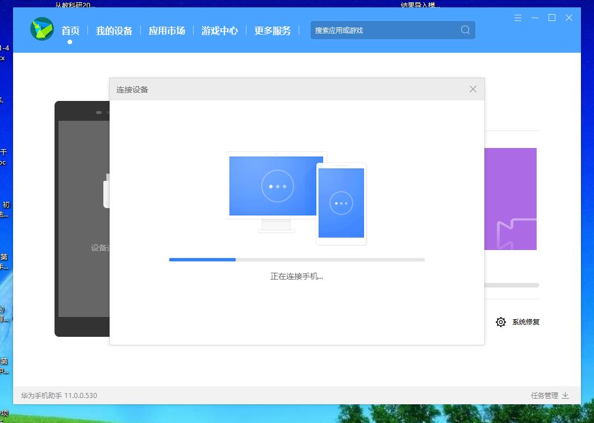Open the 更多服务 tab
The width and height of the screenshot is (594, 423).
coord(273,30)
